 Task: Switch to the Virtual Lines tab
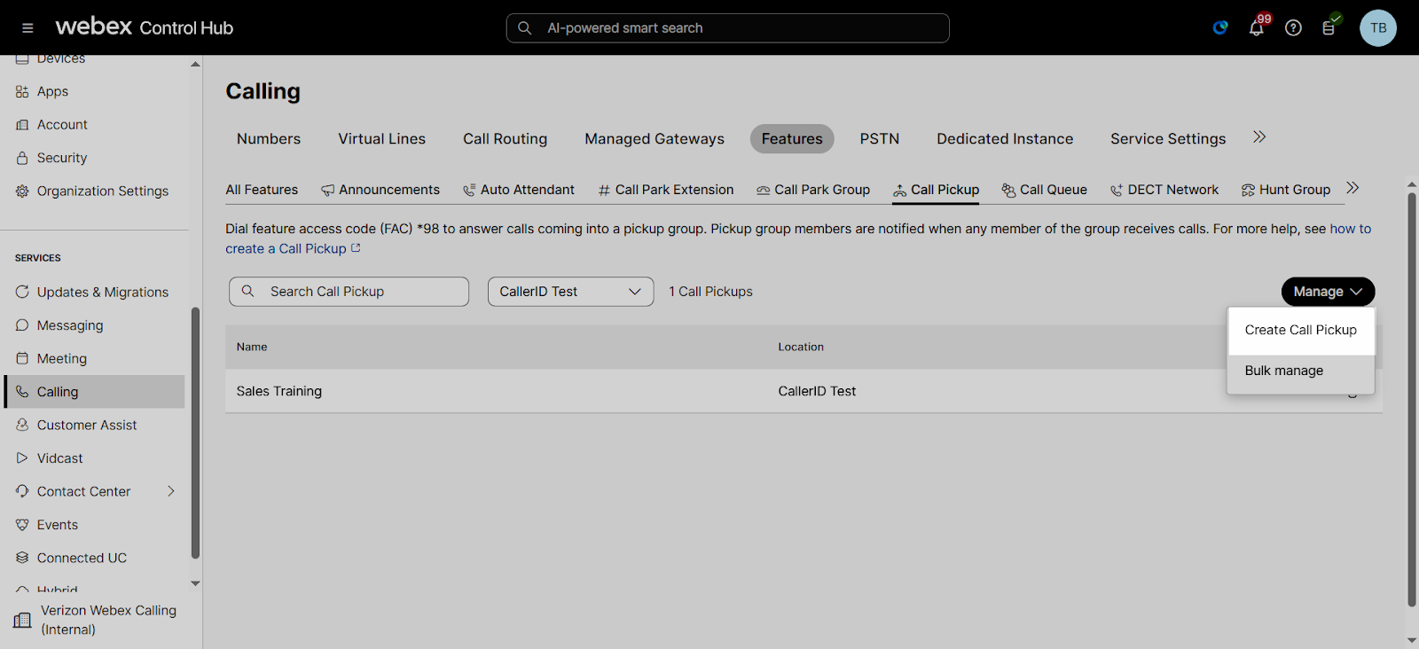coord(381,139)
